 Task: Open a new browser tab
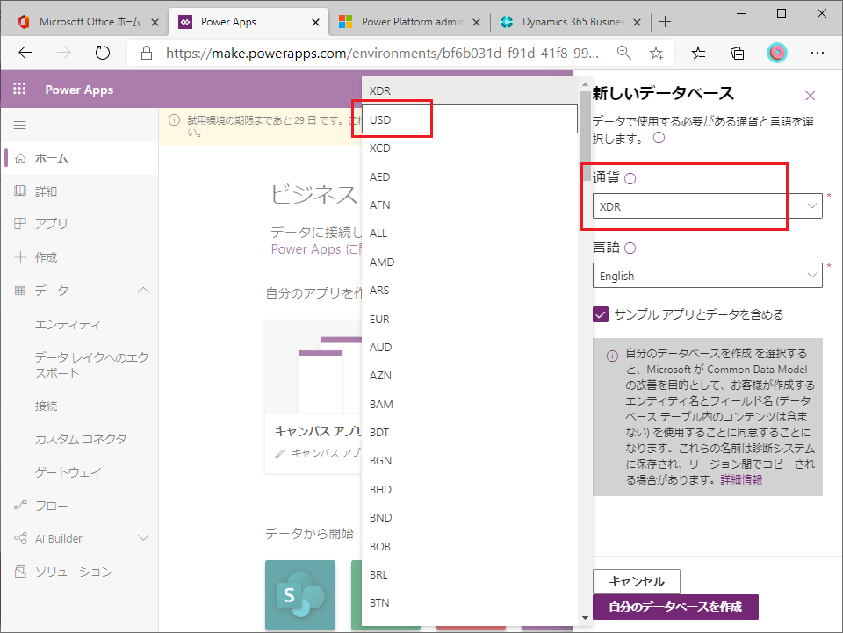(665, 21)
